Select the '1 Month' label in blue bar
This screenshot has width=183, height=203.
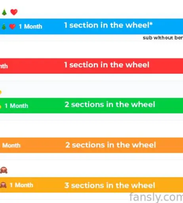[x=30, y=27]
